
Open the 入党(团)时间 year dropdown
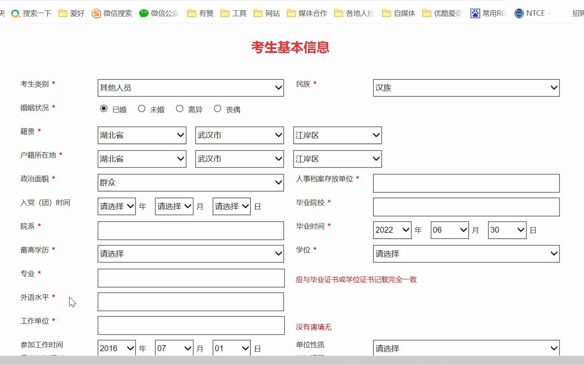pos(117,206)
